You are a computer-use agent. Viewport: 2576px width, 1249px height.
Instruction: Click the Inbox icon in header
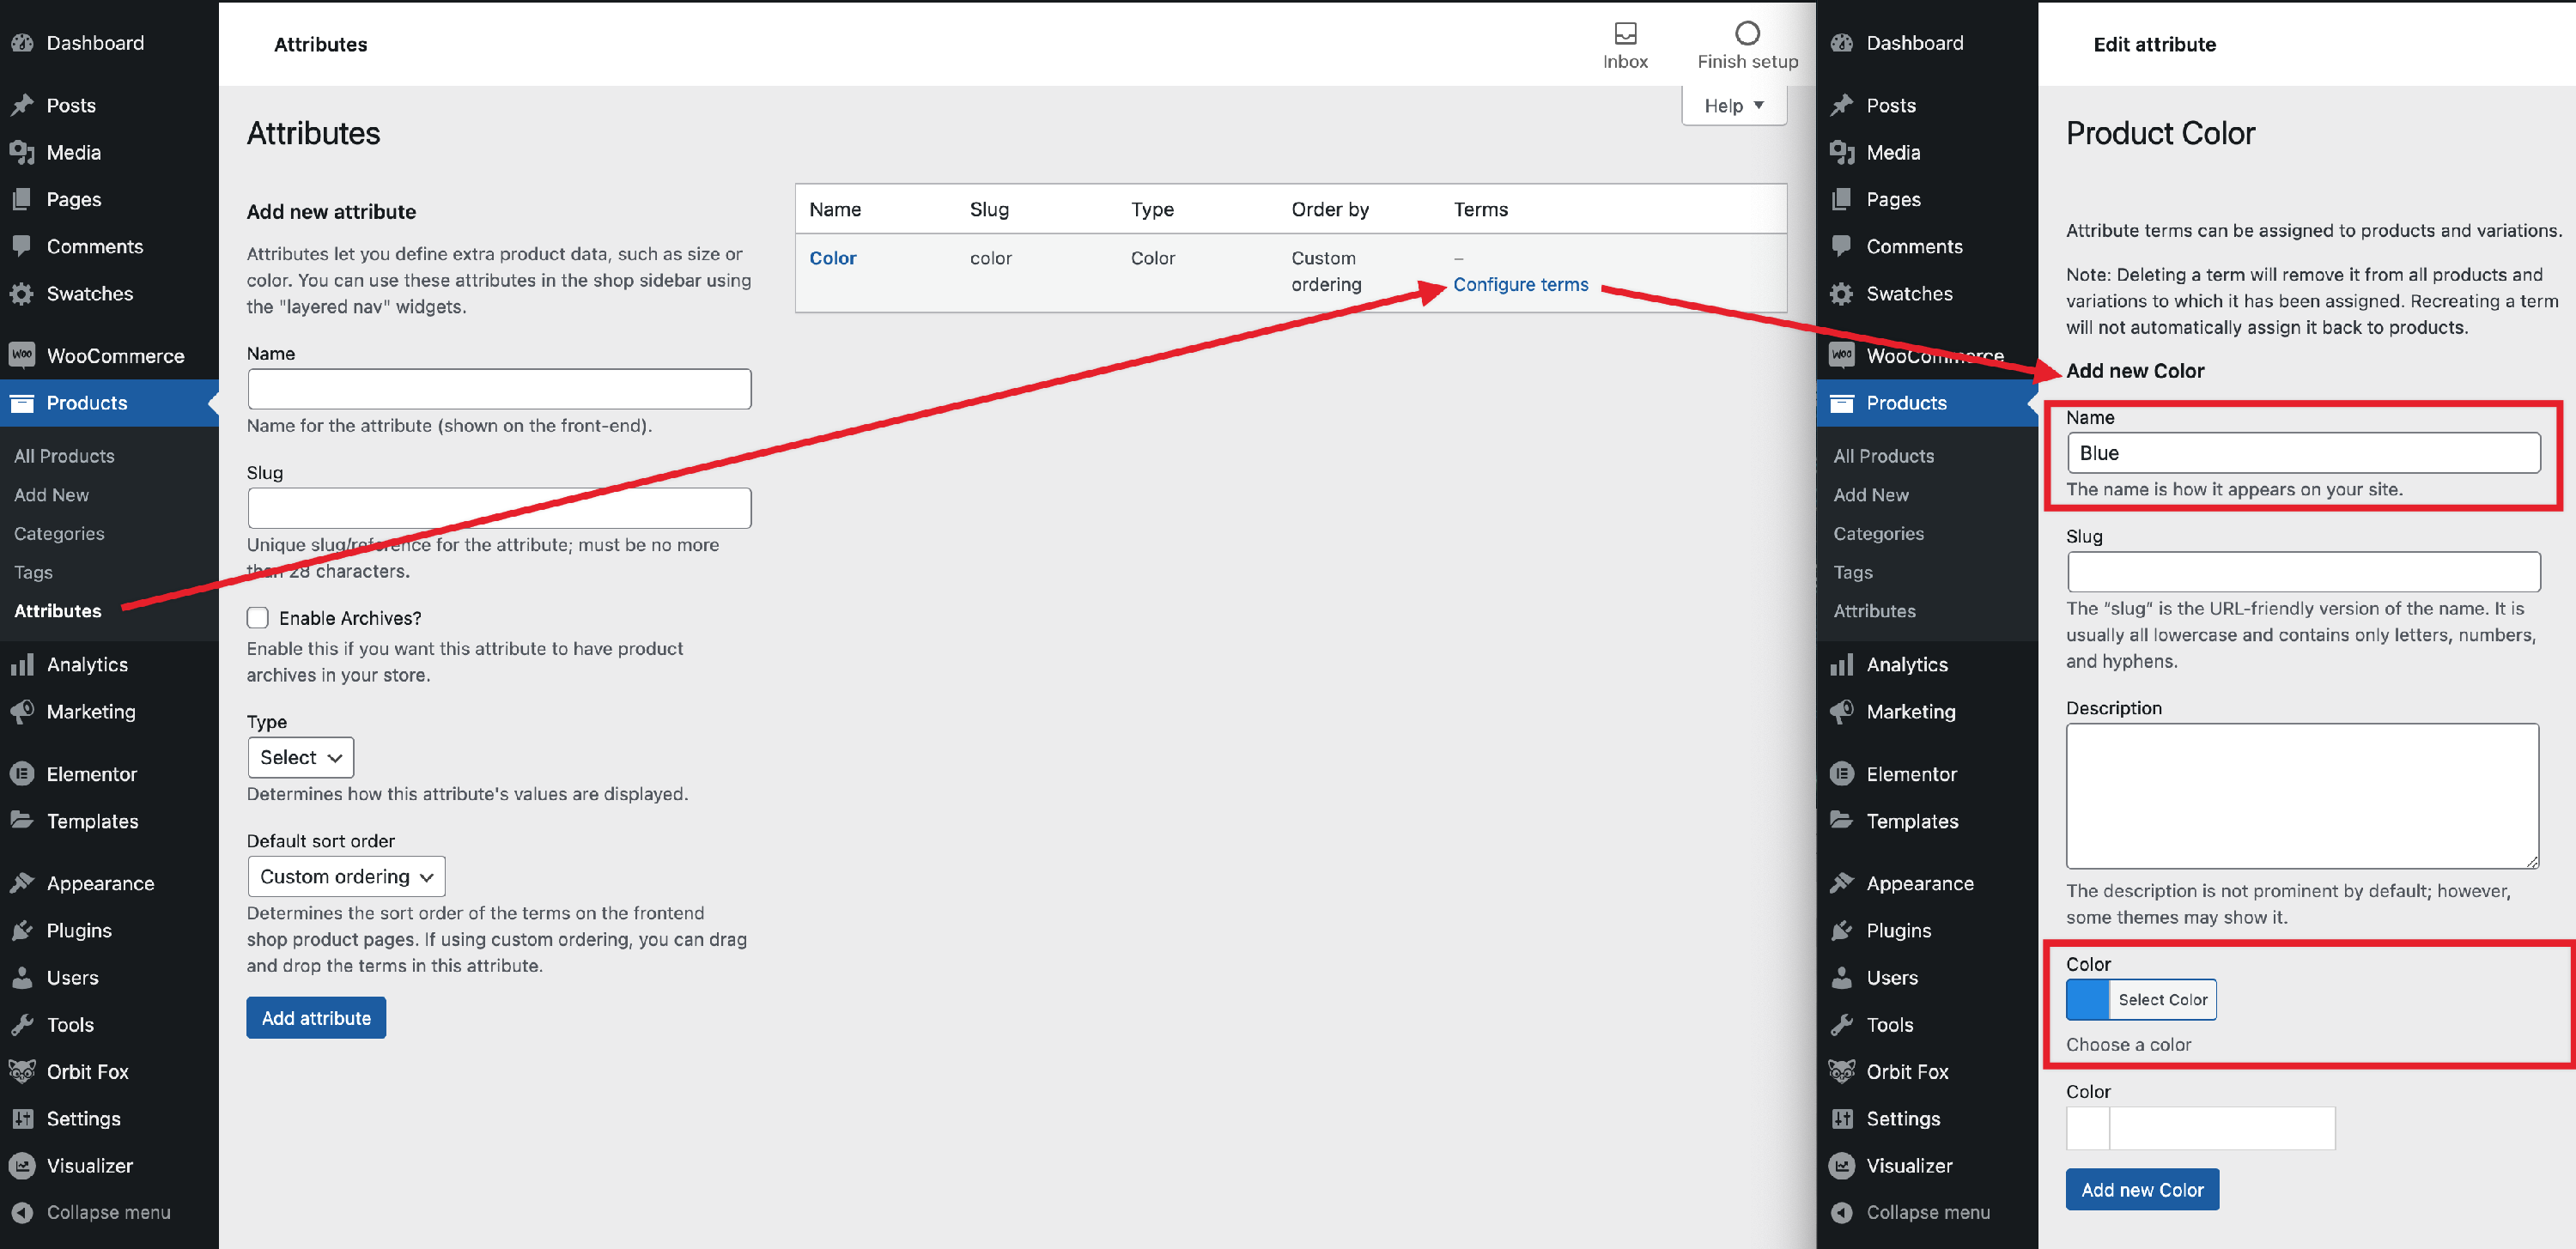(x=1625, y=33)
